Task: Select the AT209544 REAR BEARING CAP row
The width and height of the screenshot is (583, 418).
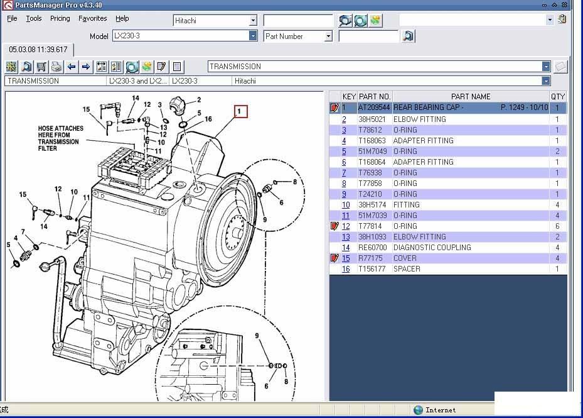Action: [x=447, y=107]
